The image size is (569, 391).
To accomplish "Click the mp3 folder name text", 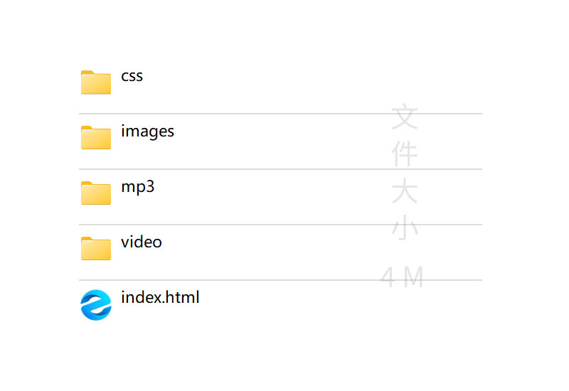I will click(138, 187).
